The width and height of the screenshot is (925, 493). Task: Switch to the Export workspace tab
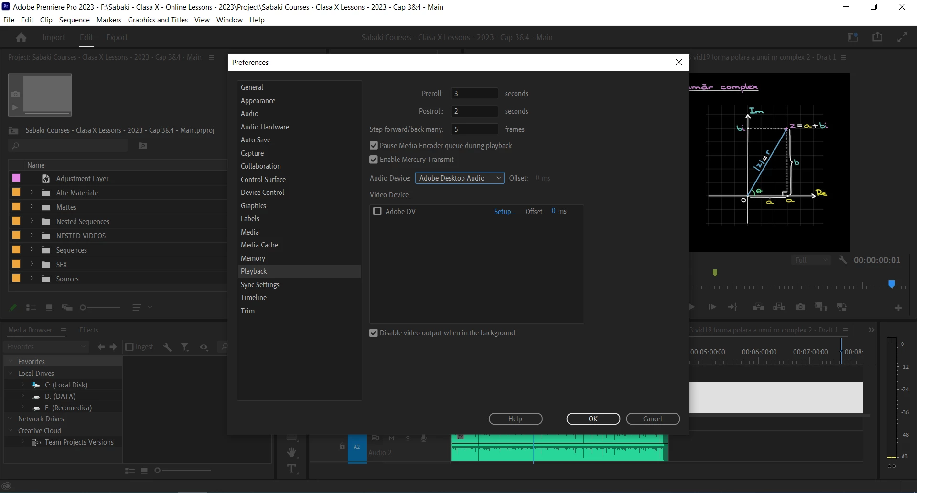click(x=117, y=37)
